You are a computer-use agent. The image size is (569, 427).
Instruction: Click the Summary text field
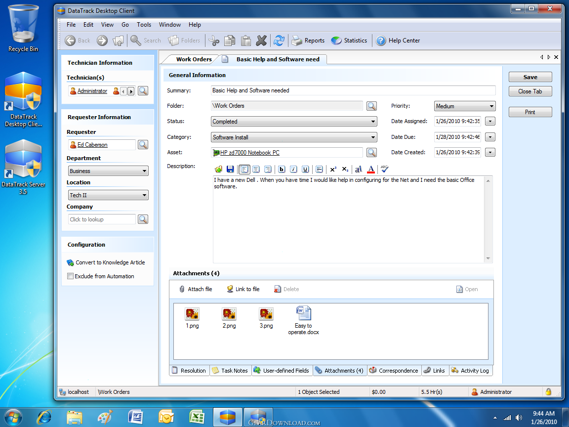[x=353, y=90]
